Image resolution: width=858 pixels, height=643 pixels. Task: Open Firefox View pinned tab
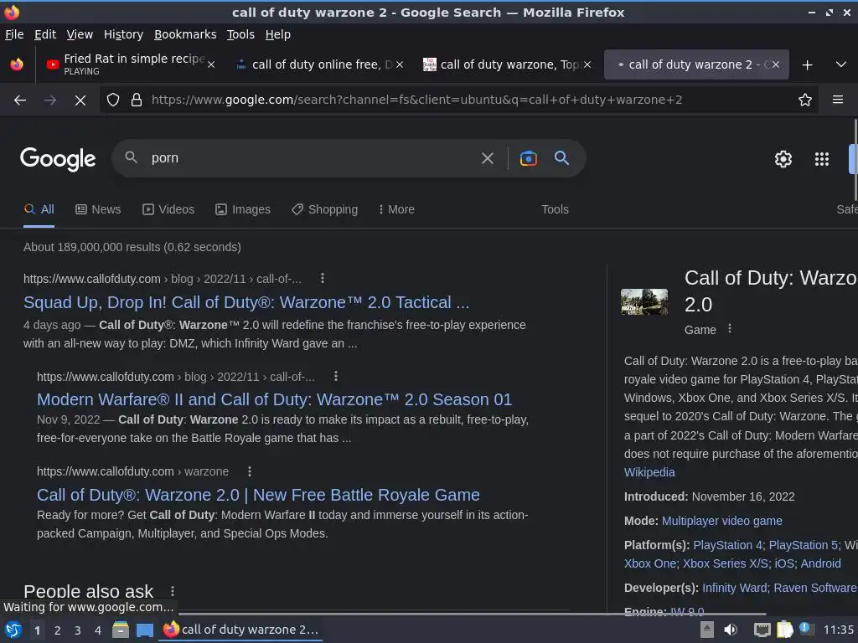tap(17, 64)
